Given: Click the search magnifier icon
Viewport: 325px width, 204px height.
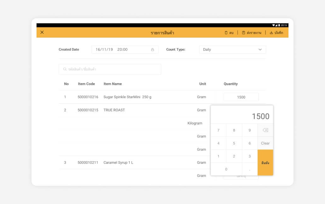Looking at the screenshot, I should click(65, 69).
